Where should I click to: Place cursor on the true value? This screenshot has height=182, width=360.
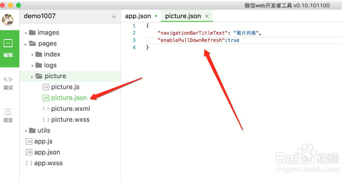tap(234, 40)
